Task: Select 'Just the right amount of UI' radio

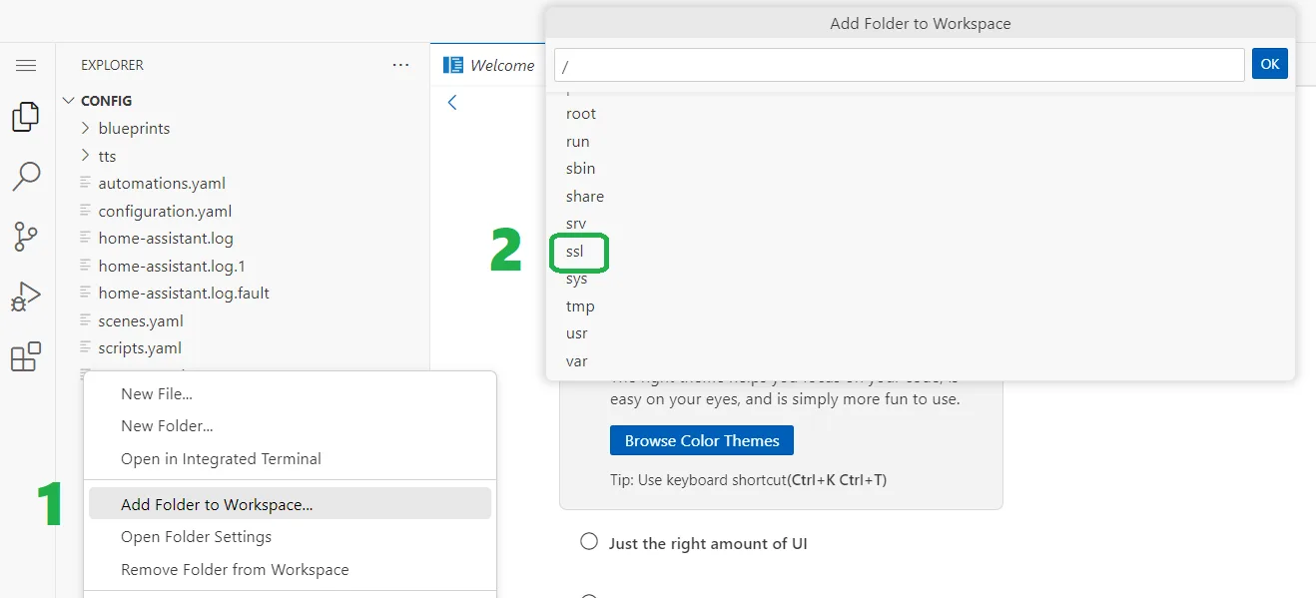Action: pos(589,542)
